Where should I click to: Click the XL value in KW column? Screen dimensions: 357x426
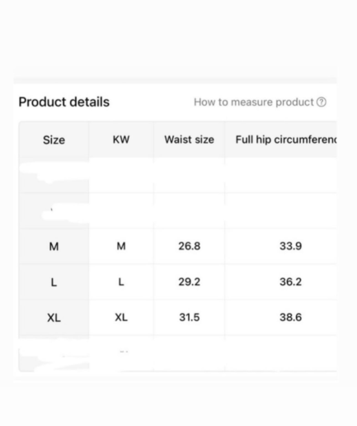(121, 317)
